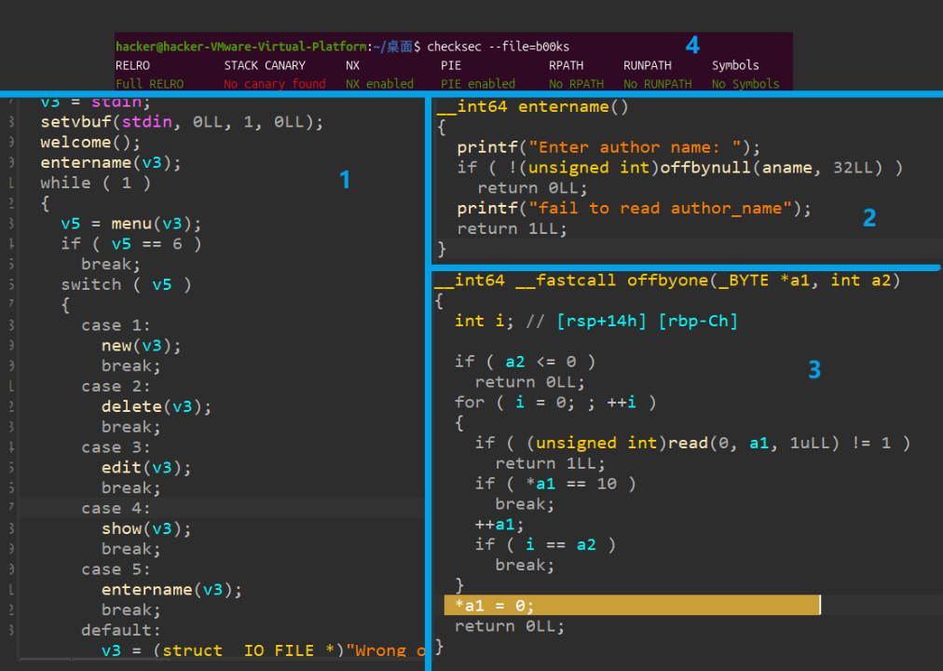Image resolution: width=943 pixels, height=671 pixels.
Task: Select the "if ( v5 == 6 )" line
Action: point(131,243)
